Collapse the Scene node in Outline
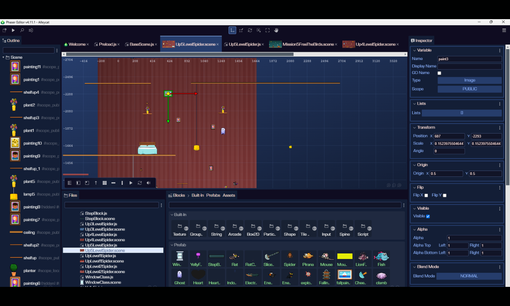510x306 pixels. (3, 57)
